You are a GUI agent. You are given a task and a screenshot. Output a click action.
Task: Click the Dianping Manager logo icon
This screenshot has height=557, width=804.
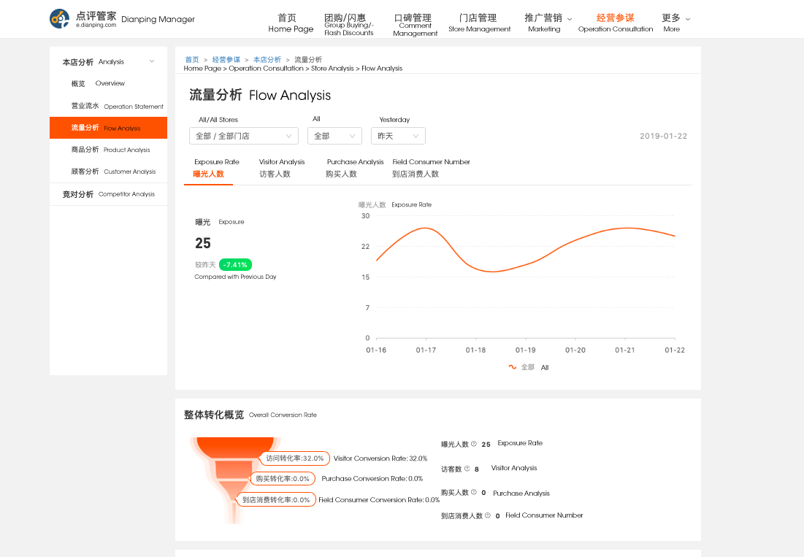point(60,19)
